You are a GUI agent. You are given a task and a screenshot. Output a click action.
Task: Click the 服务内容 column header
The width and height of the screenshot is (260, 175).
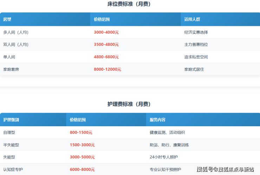[x=157, y=120]
